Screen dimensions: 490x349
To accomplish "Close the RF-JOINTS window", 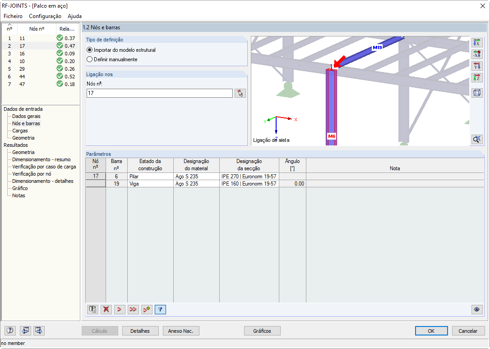I will coord(482,6).
